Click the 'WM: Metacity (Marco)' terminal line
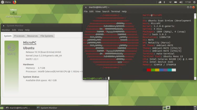 [157, 42]
